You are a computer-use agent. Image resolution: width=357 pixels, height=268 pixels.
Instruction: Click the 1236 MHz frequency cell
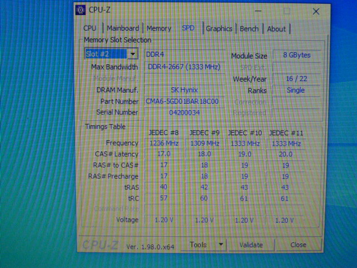tap(164, 143)
